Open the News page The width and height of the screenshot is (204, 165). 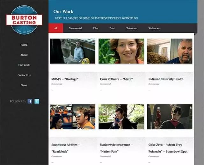pyautogui.click(x=24, y=85)
